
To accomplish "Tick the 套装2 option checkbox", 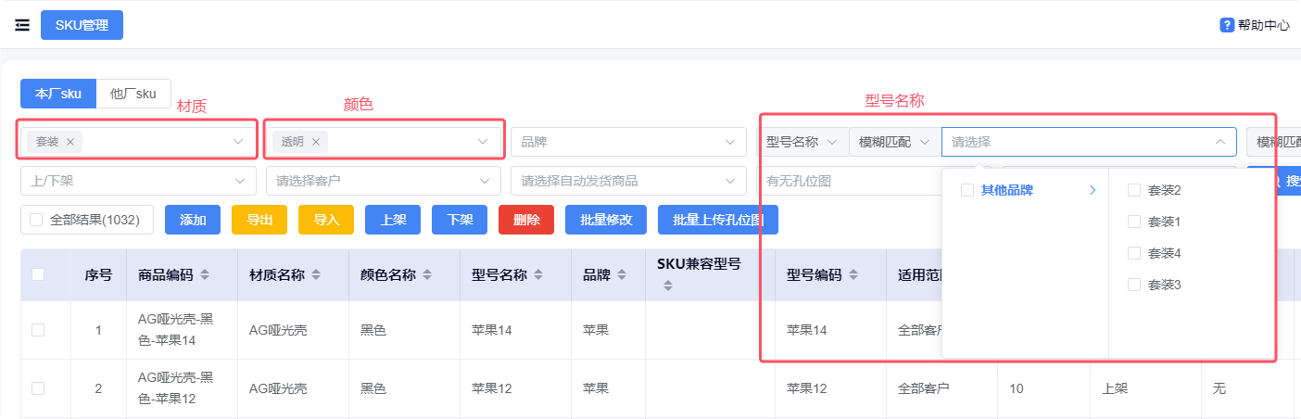I will 1133,190.
